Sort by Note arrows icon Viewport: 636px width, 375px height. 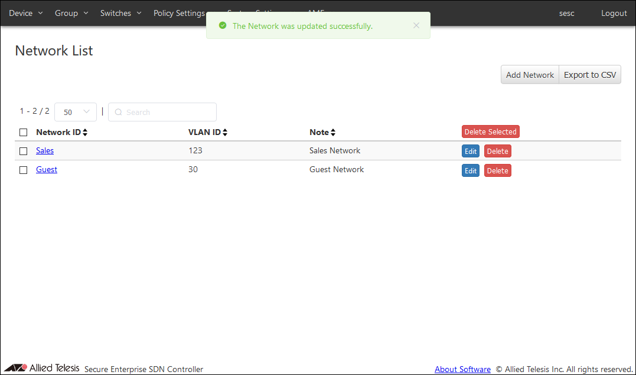[x=333, y=133]
